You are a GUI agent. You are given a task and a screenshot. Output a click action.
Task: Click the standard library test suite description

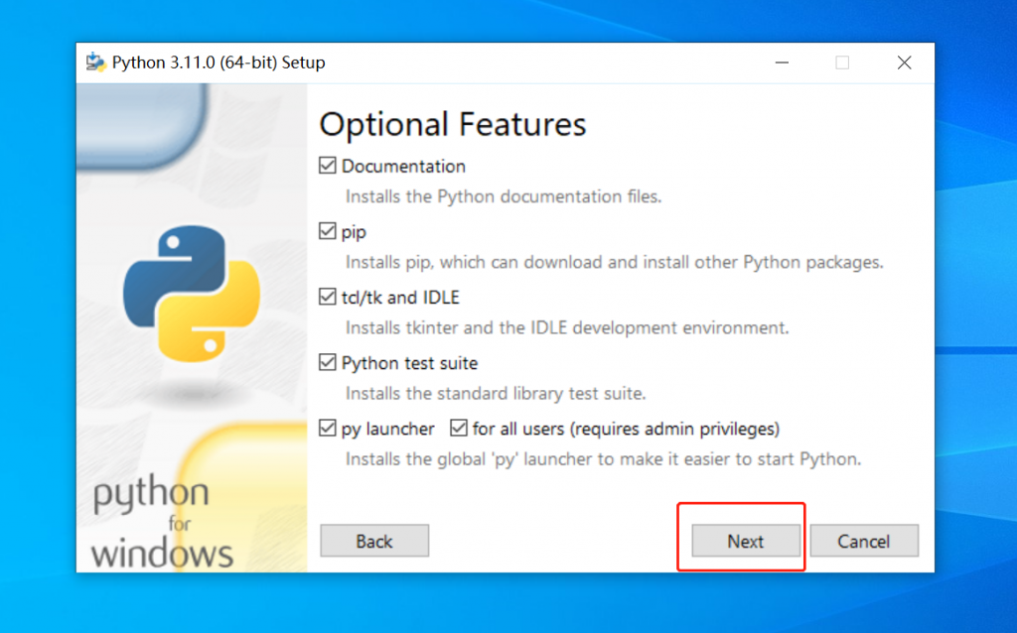point(496,394)
